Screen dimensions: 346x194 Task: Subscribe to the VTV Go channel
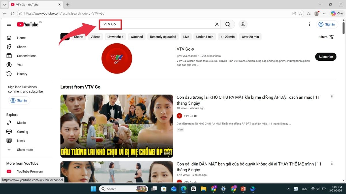tap(326, 57)
